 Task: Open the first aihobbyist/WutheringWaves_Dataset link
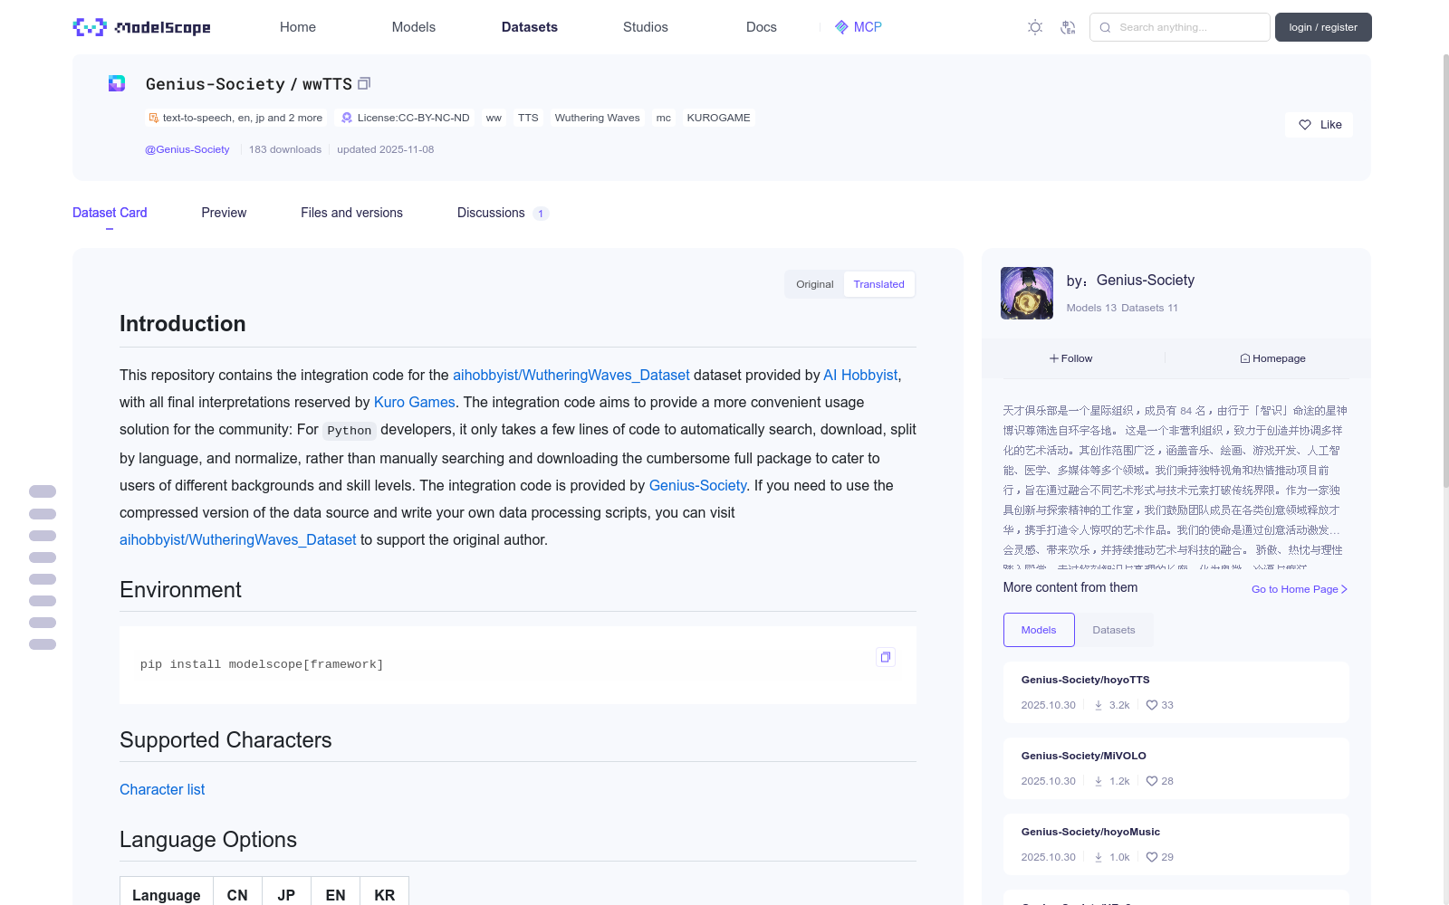click(571, 375)
